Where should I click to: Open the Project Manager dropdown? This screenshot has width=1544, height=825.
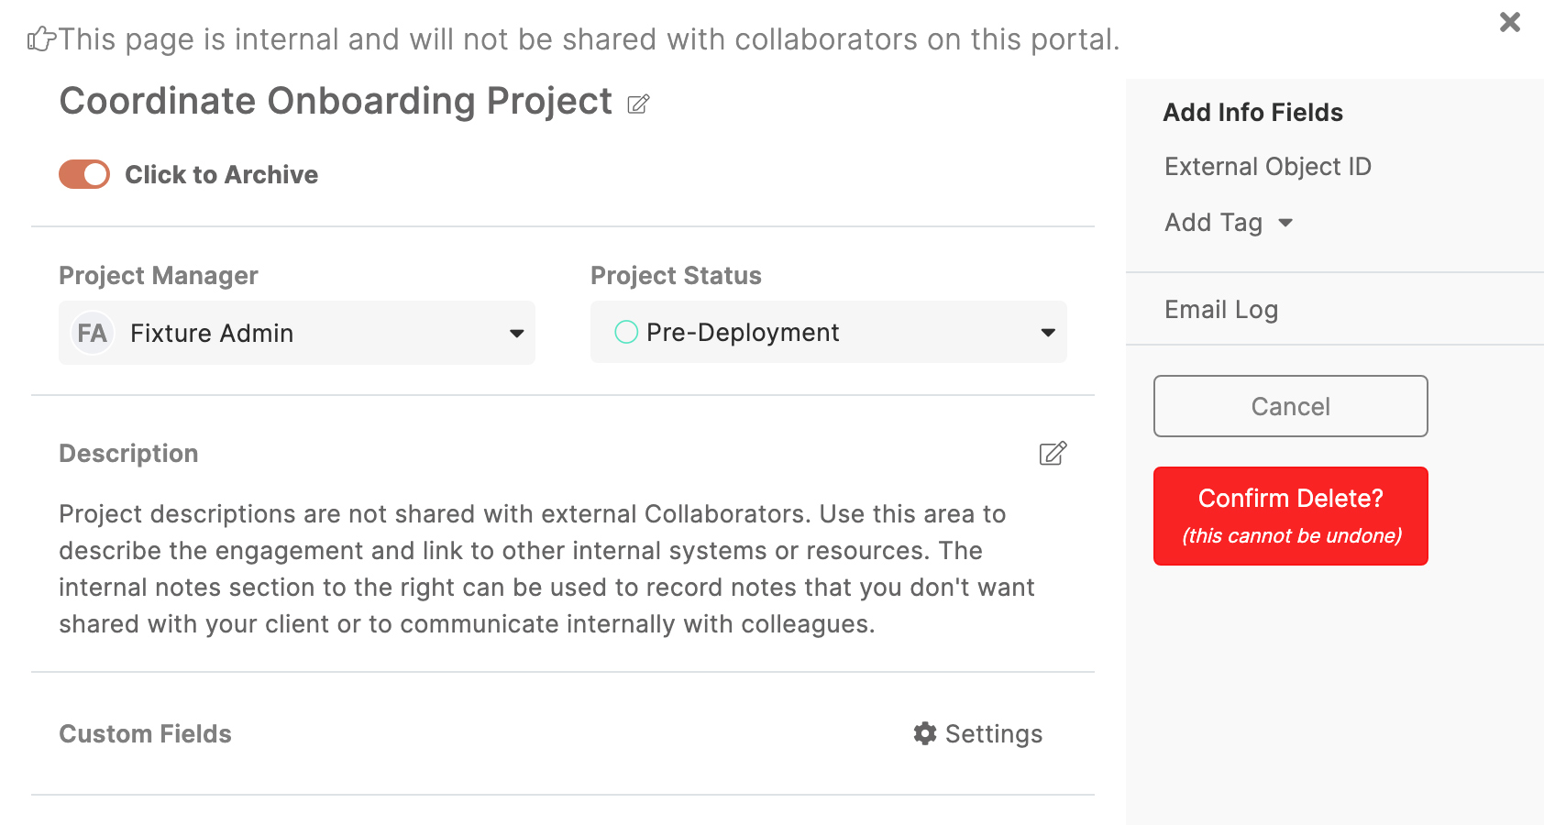click(x=297, y=333)
